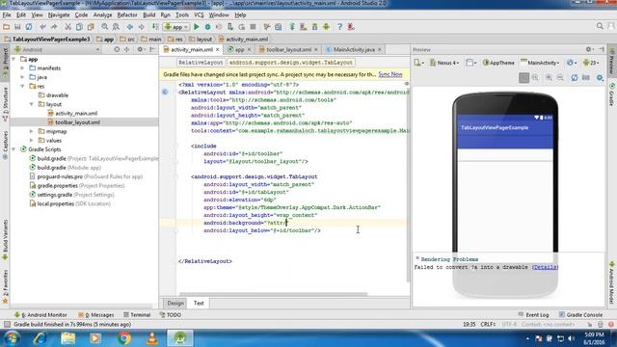Screen dimensions: 617x347
Task: Navigate forward with the arrow icon
Action: [141, 27]
